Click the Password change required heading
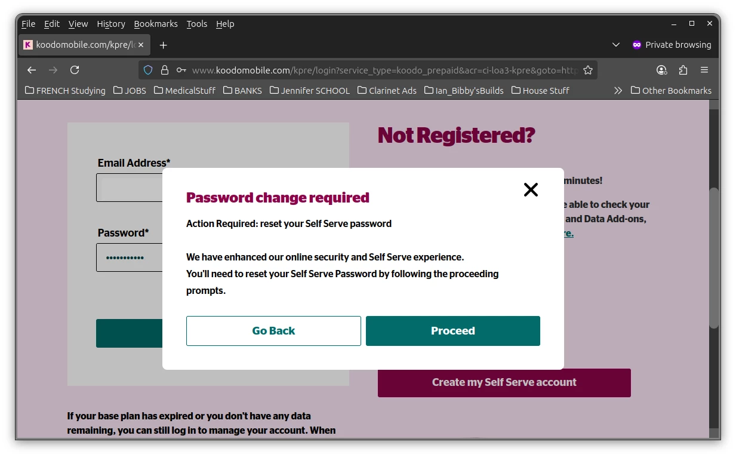 point(278,198)
